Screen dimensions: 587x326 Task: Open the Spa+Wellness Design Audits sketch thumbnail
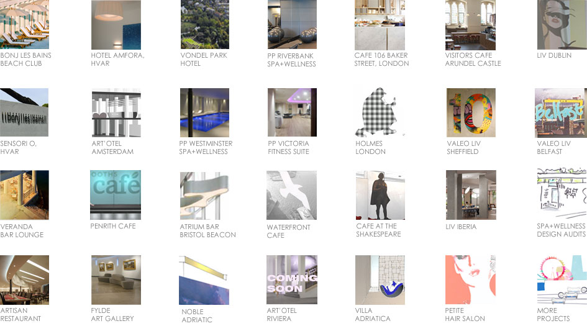coord(561,194)
